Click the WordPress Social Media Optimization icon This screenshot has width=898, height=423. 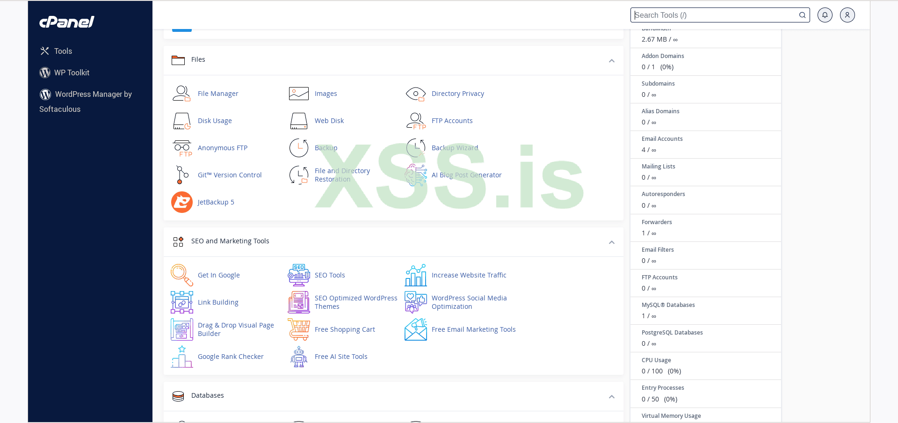(416, 302)
